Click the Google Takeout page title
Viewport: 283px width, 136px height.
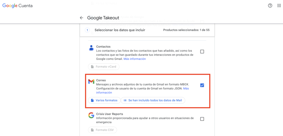103,18
